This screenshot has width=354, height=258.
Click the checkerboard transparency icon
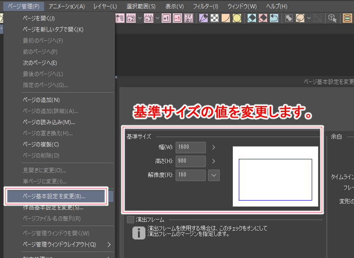[x=215, y=18]
